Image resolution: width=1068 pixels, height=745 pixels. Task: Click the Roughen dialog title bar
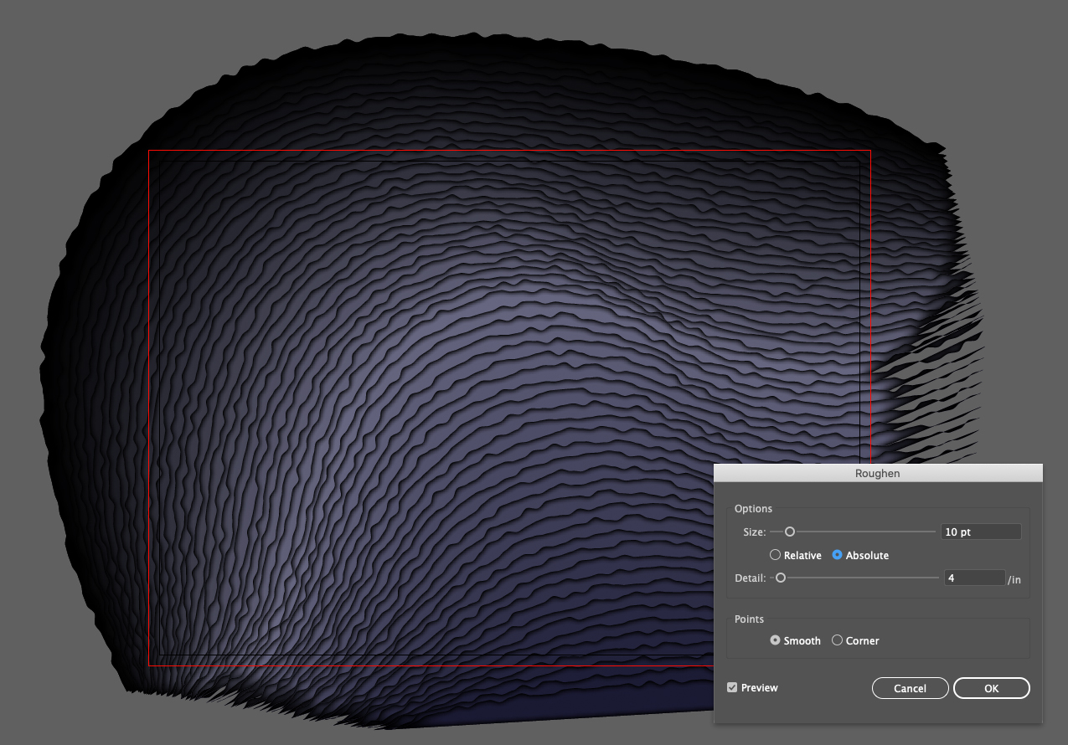[x=877, y=473]
